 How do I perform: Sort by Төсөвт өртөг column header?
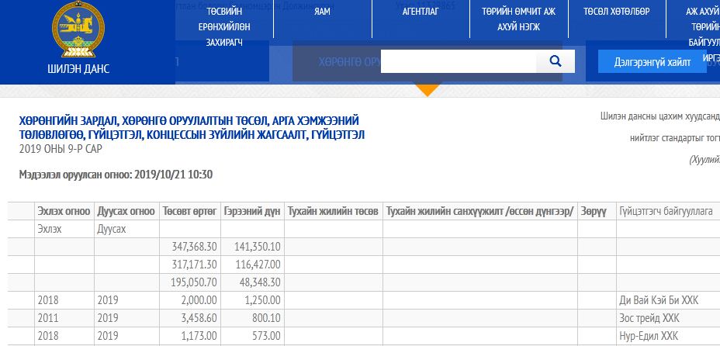pos(190,212)
